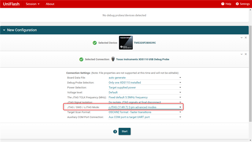Click Texas Instruments XDS110 USB Debug Probe text
This screenshot has height=142, width=252.
[143, 59]
